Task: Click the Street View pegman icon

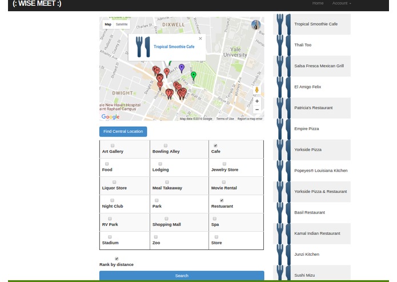Action: 256,90
